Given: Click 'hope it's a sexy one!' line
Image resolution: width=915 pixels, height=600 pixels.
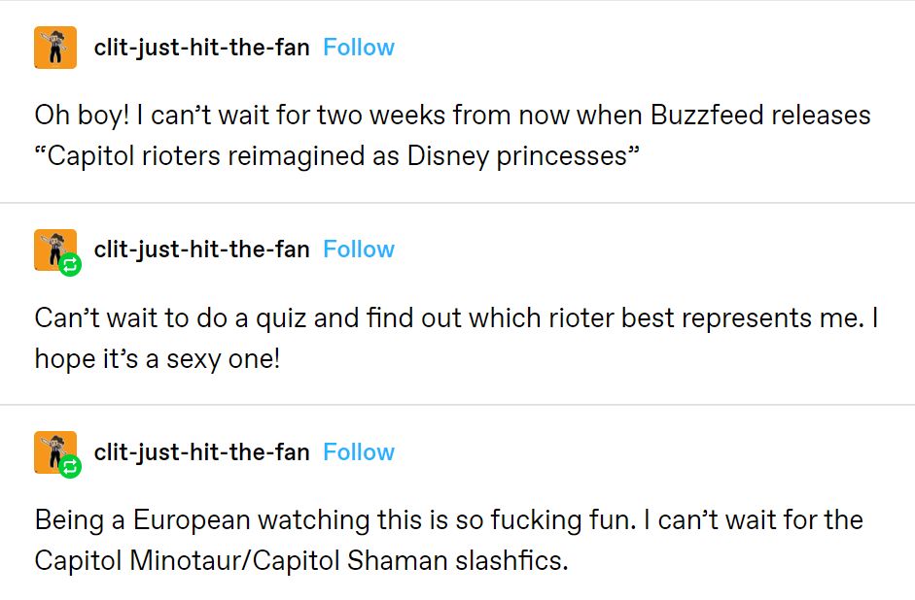Looking at the screenshot, I should click(158, 358).
